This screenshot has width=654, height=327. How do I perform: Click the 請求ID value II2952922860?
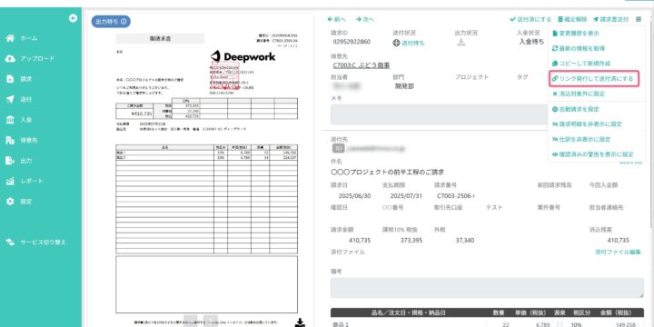(x=352, y=42)
